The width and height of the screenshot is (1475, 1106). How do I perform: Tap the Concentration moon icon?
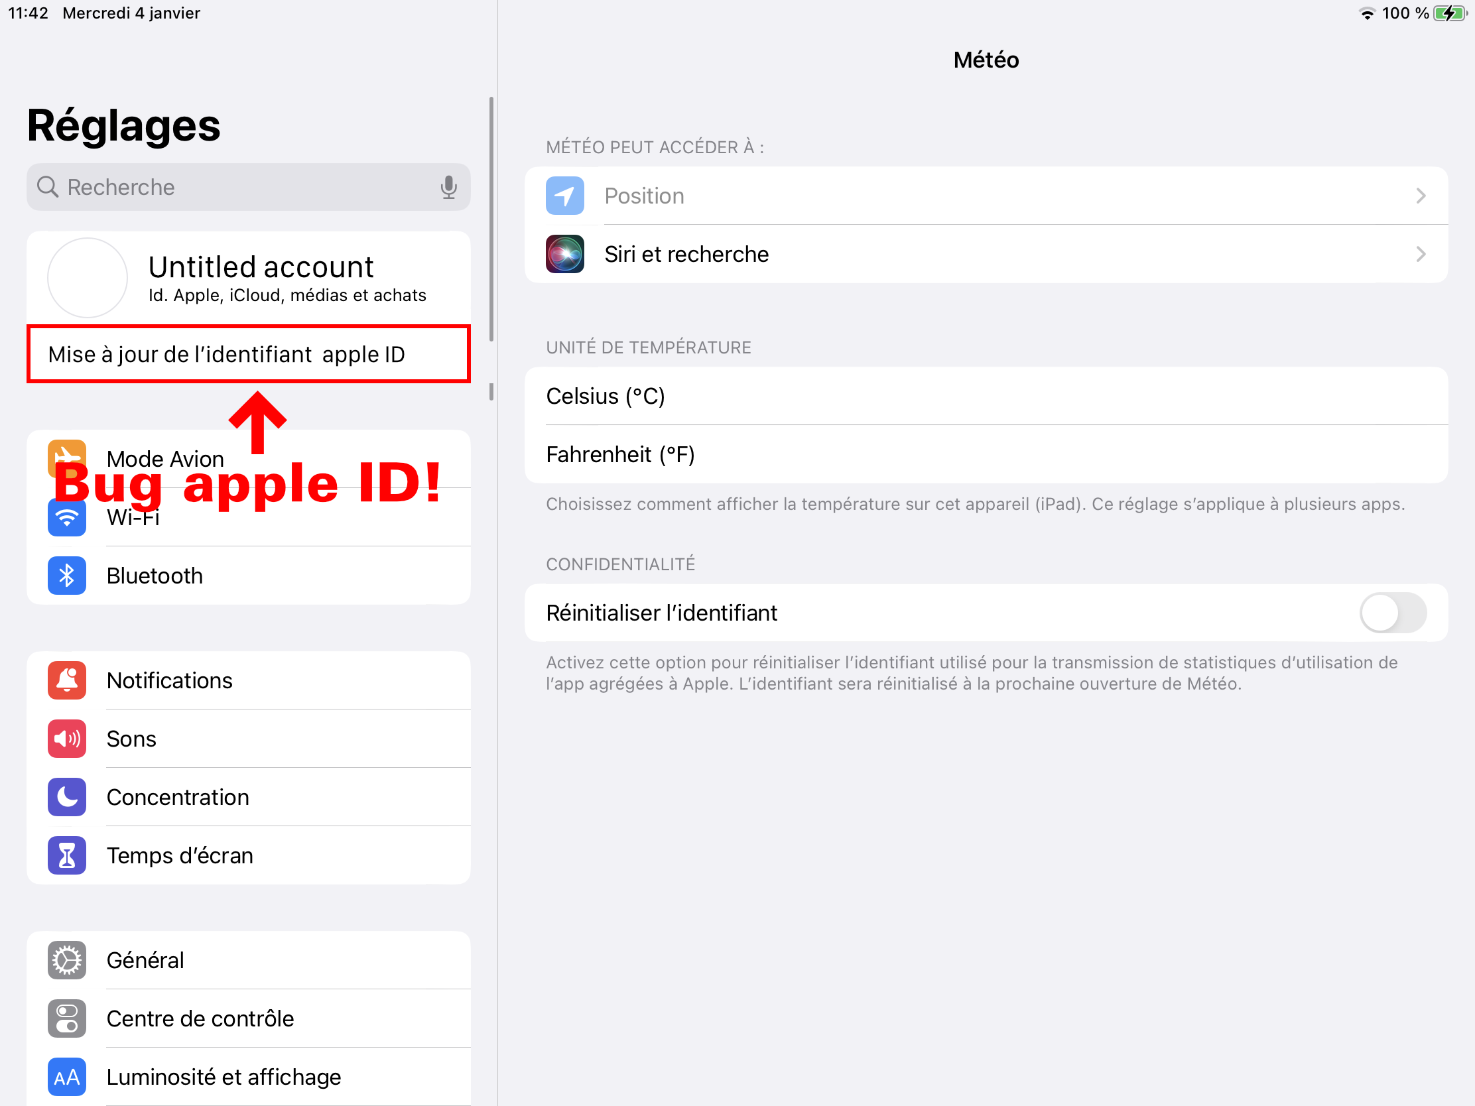click(67, 796)
